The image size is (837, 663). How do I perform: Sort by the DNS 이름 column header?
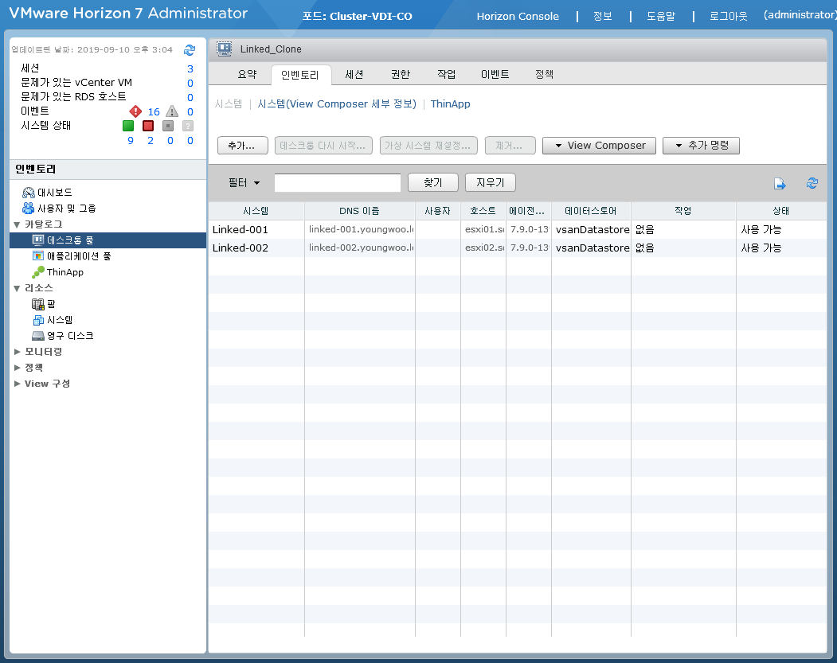(x=360, y=211)
